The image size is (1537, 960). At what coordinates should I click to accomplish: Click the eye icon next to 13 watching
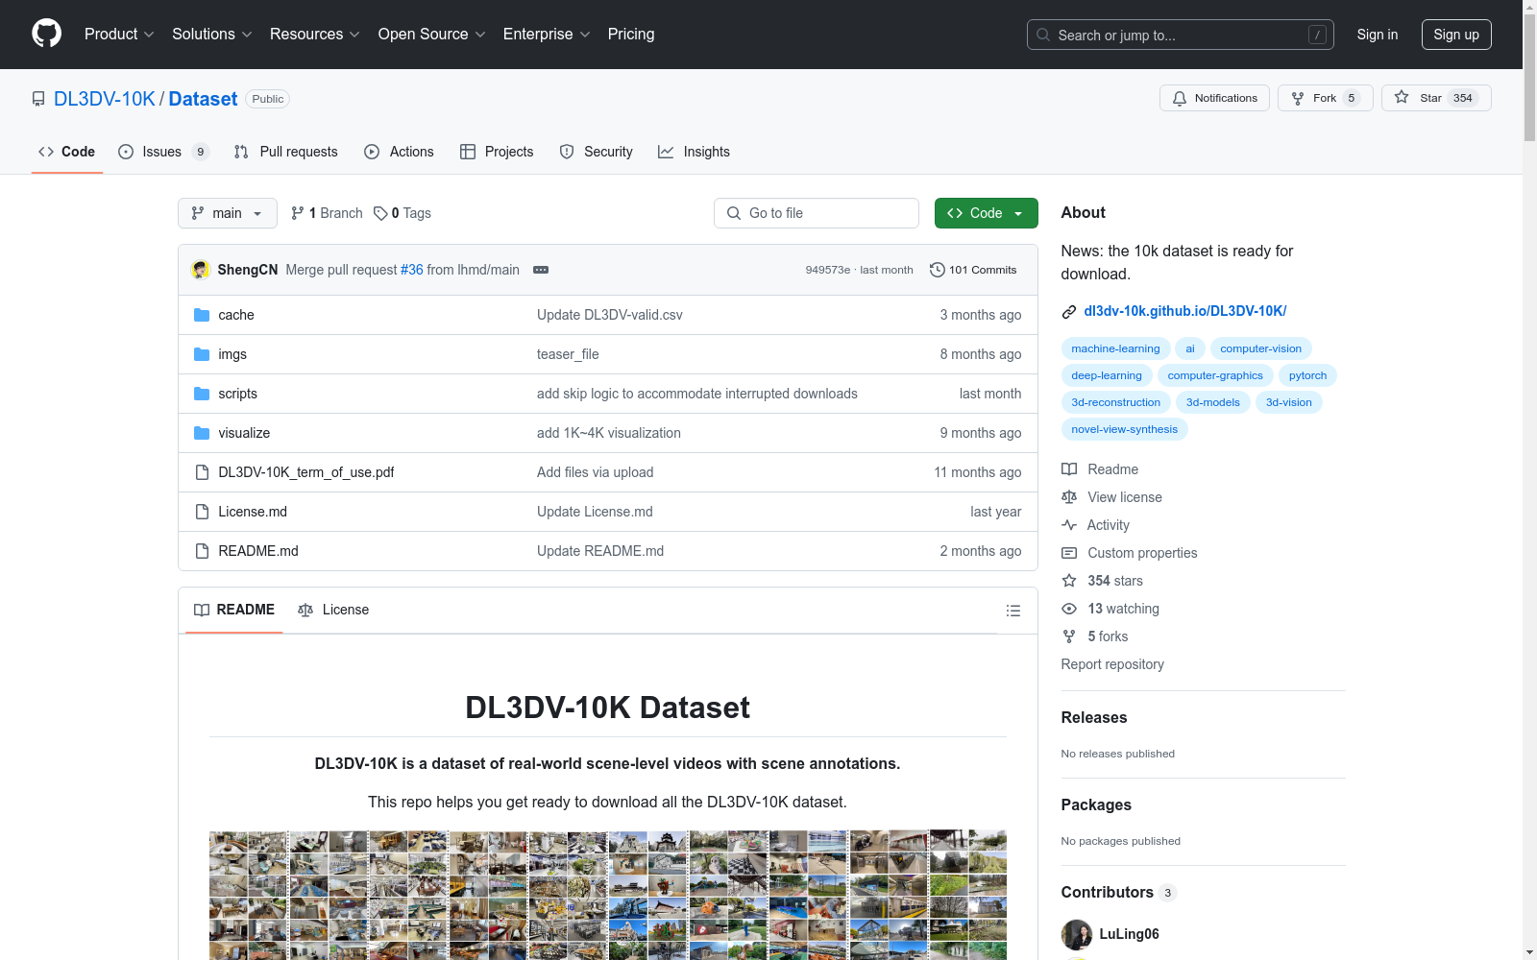(1068, 609)
